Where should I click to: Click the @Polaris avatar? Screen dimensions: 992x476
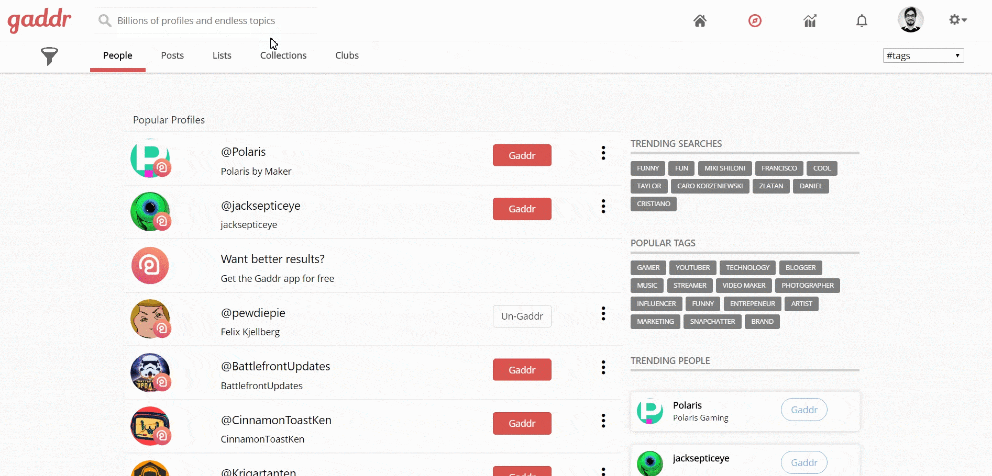(x=150, y=158)
